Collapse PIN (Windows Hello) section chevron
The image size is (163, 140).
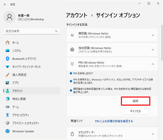point(153,64)
